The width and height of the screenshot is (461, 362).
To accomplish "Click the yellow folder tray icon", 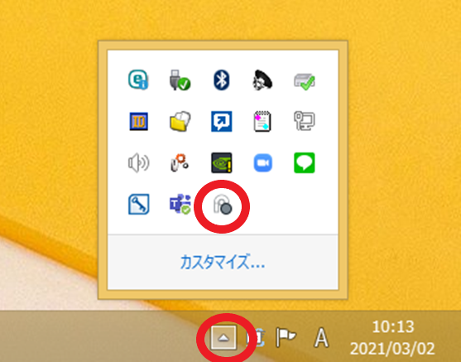I will (x=180, y=121).
